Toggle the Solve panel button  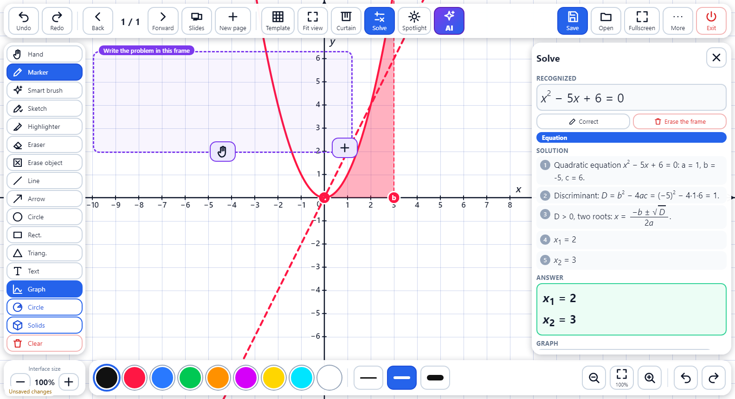[380, 21]
